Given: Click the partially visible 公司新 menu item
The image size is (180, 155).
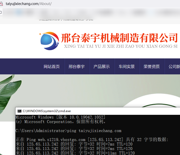Looking at the screenshot, I should coord(174,67).
